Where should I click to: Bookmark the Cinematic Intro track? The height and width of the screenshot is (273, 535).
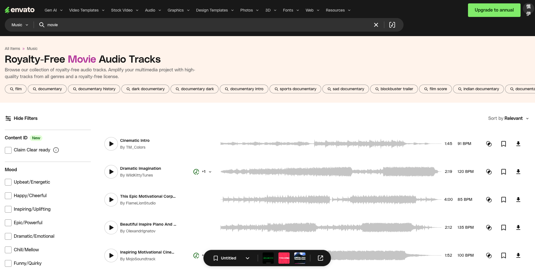(503, 144)
